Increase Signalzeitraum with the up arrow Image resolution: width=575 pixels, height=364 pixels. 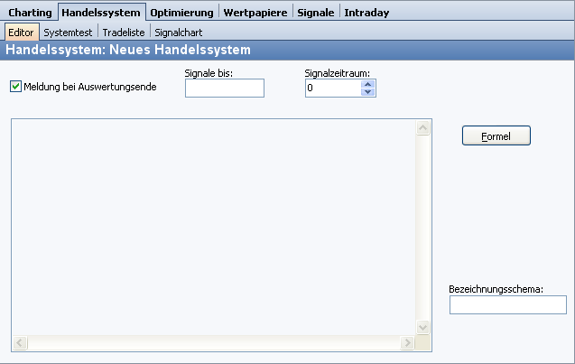(x=367, y=84)
